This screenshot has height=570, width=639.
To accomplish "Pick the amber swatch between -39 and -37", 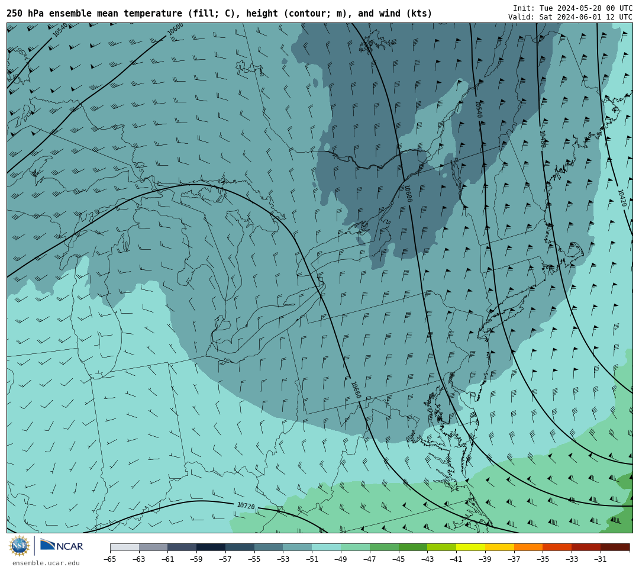I will tap(499, 548).
